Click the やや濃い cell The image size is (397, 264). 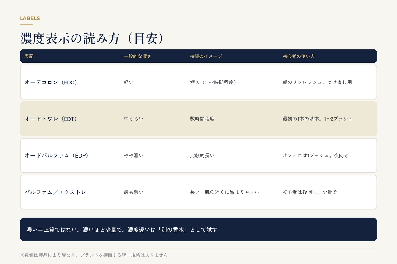pos(134,155)
